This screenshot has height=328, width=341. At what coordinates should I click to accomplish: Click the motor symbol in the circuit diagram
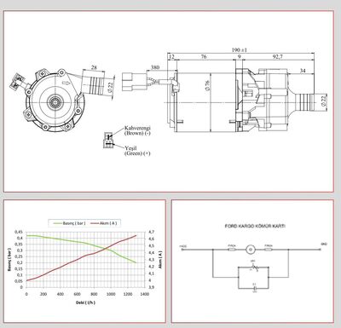[251, 250]
